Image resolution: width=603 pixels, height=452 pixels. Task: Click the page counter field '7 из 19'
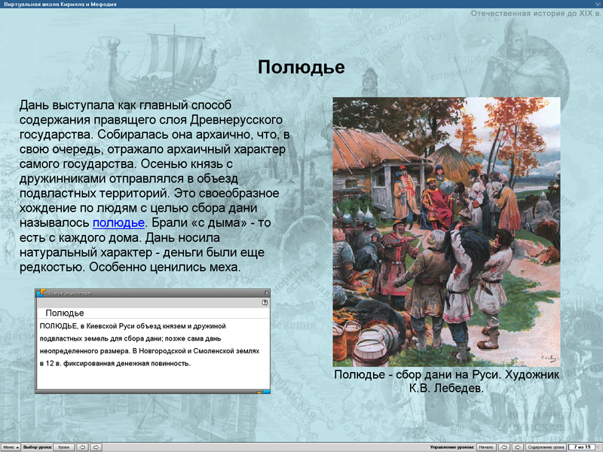point(581,447)
